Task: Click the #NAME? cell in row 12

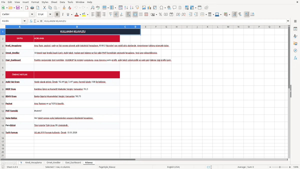Action: point(77,111)
